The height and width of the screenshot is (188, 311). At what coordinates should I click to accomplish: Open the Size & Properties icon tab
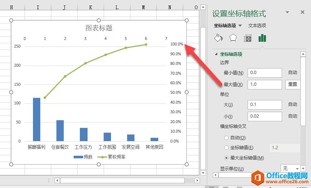pos(248,38)
